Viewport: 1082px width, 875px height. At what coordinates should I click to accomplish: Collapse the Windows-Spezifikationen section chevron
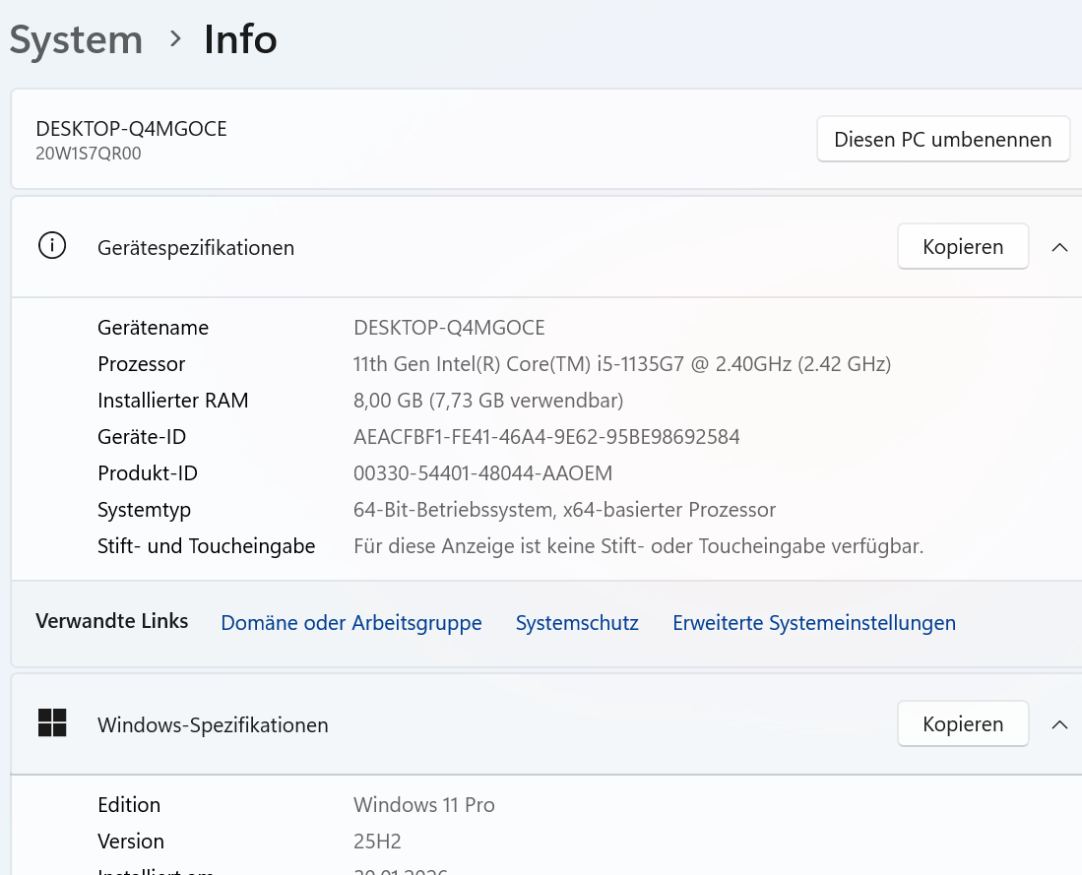(1059, 724)
